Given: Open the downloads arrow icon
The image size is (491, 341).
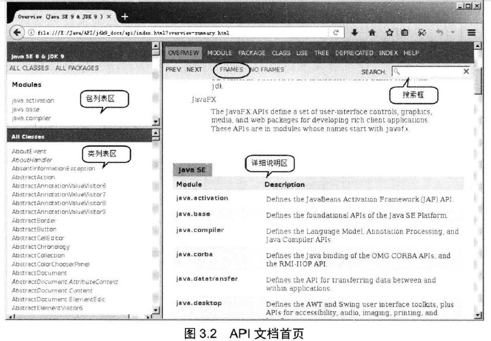Looking at the screenshot, I should [355, 32].
